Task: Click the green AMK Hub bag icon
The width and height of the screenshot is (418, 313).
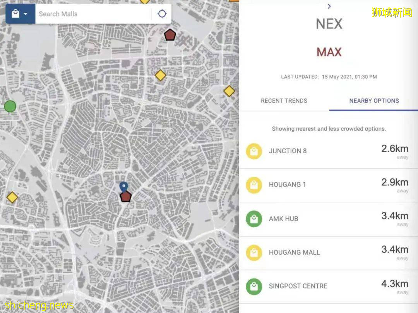Action: 254,219
